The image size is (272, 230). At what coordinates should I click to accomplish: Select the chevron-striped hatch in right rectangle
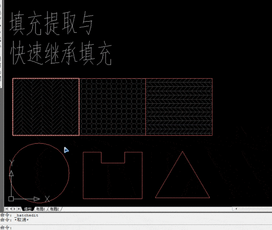(179, 107)
